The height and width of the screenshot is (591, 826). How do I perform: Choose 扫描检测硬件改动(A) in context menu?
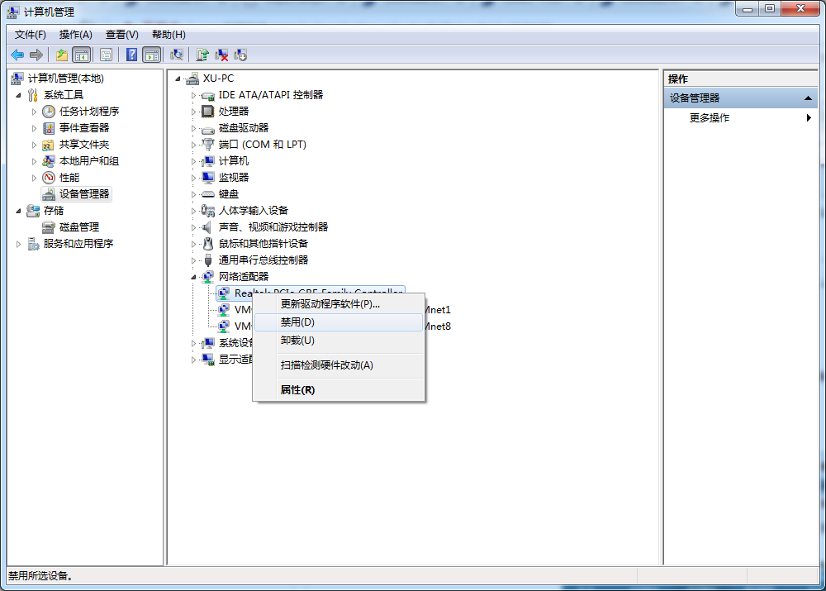339,365
